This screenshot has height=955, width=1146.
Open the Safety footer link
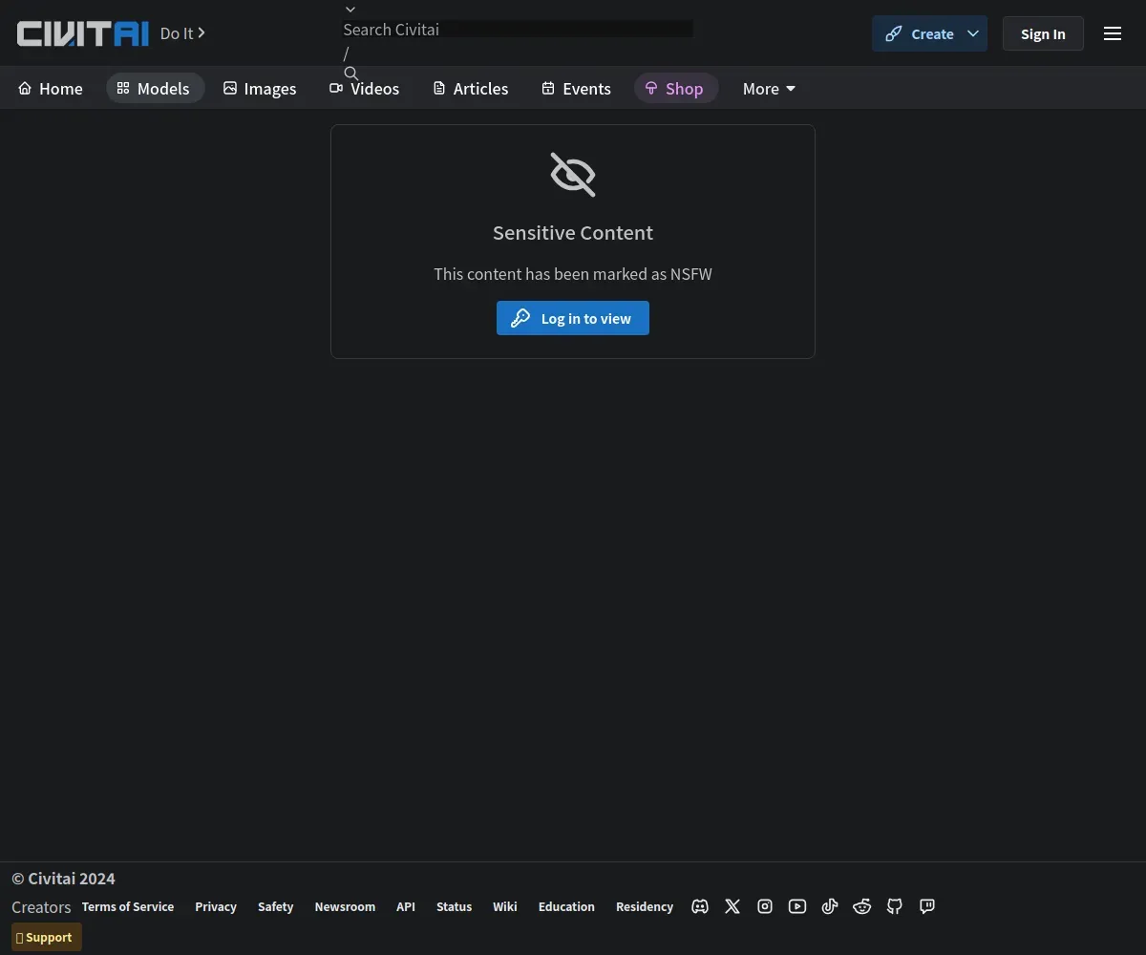[x=275, y=906]
